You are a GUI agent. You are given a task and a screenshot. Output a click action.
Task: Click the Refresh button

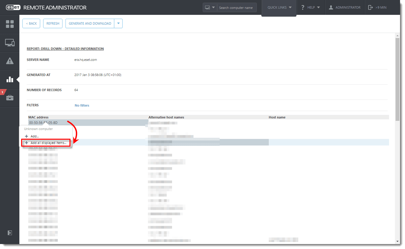pyautogui.click(x=53, y=23)
